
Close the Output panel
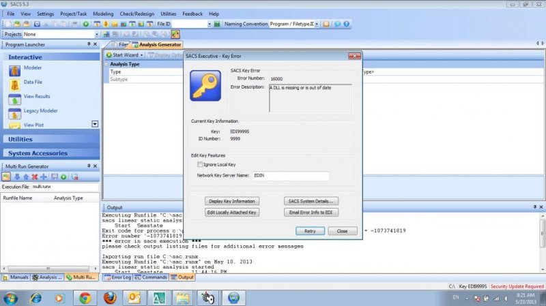[541, 207]
